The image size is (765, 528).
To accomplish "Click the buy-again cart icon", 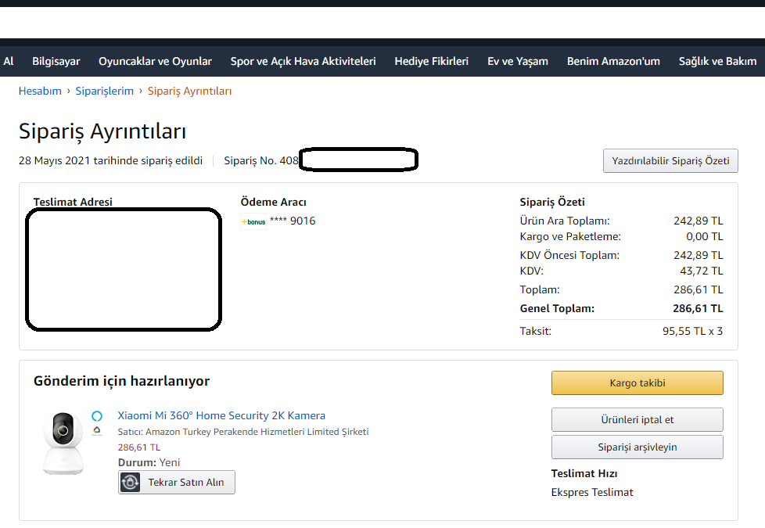I will (x=131, y=483).
